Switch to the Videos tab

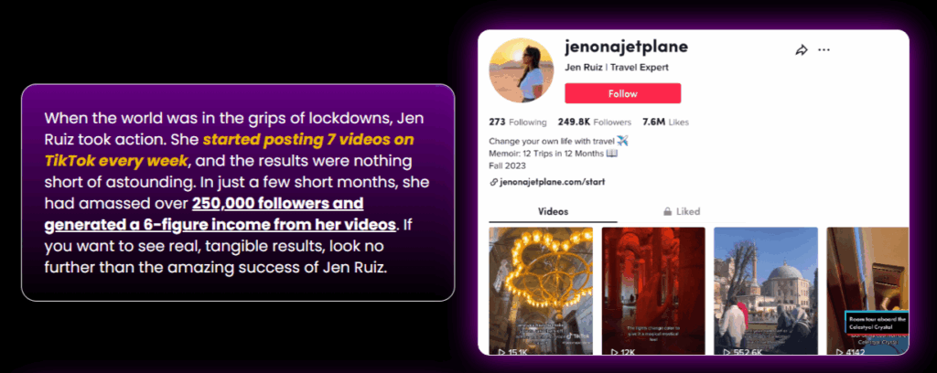pyautogui.click(x=554, y=212)
